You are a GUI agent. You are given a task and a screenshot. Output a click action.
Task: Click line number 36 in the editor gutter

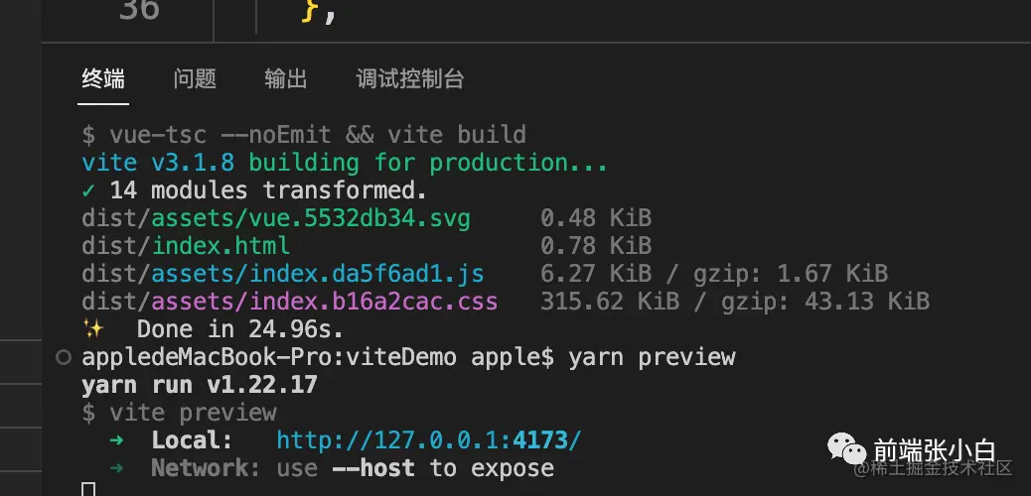click(139, 9)
